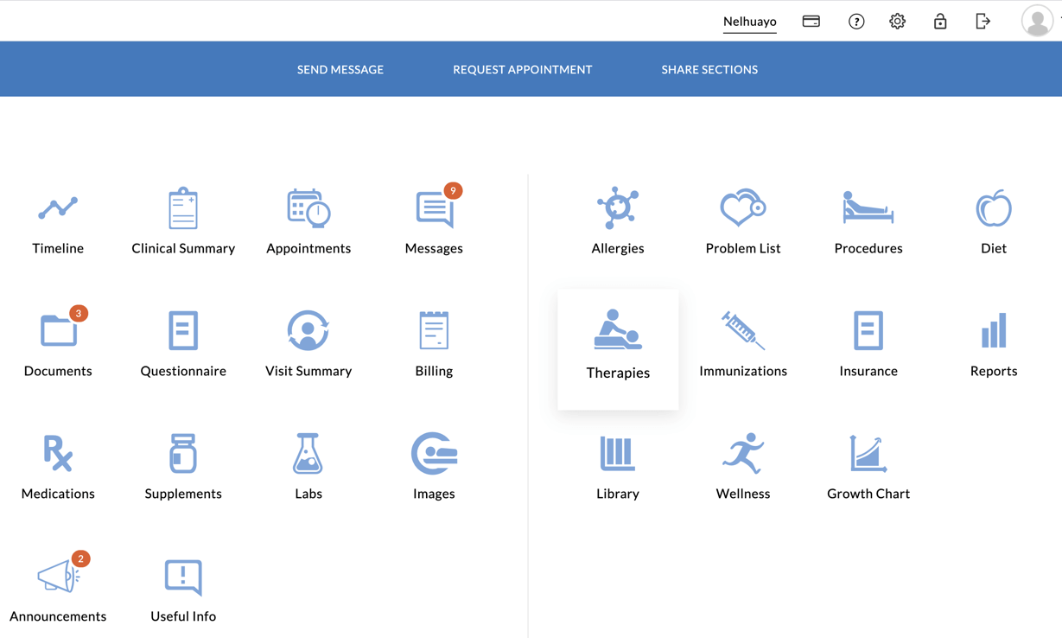Open the Timeline section

pos(58,221)
